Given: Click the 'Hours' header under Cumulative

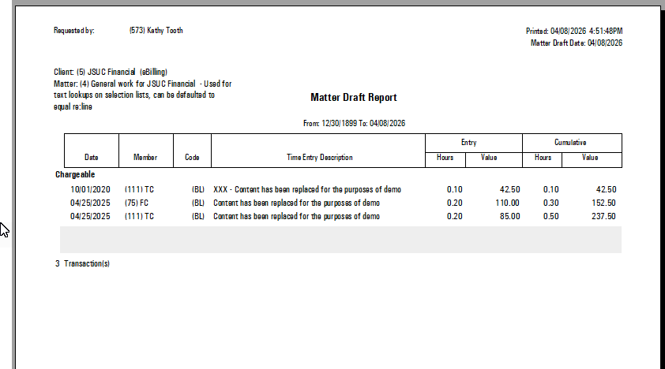Looking at the screenshot, I should (x=543, y=158).
